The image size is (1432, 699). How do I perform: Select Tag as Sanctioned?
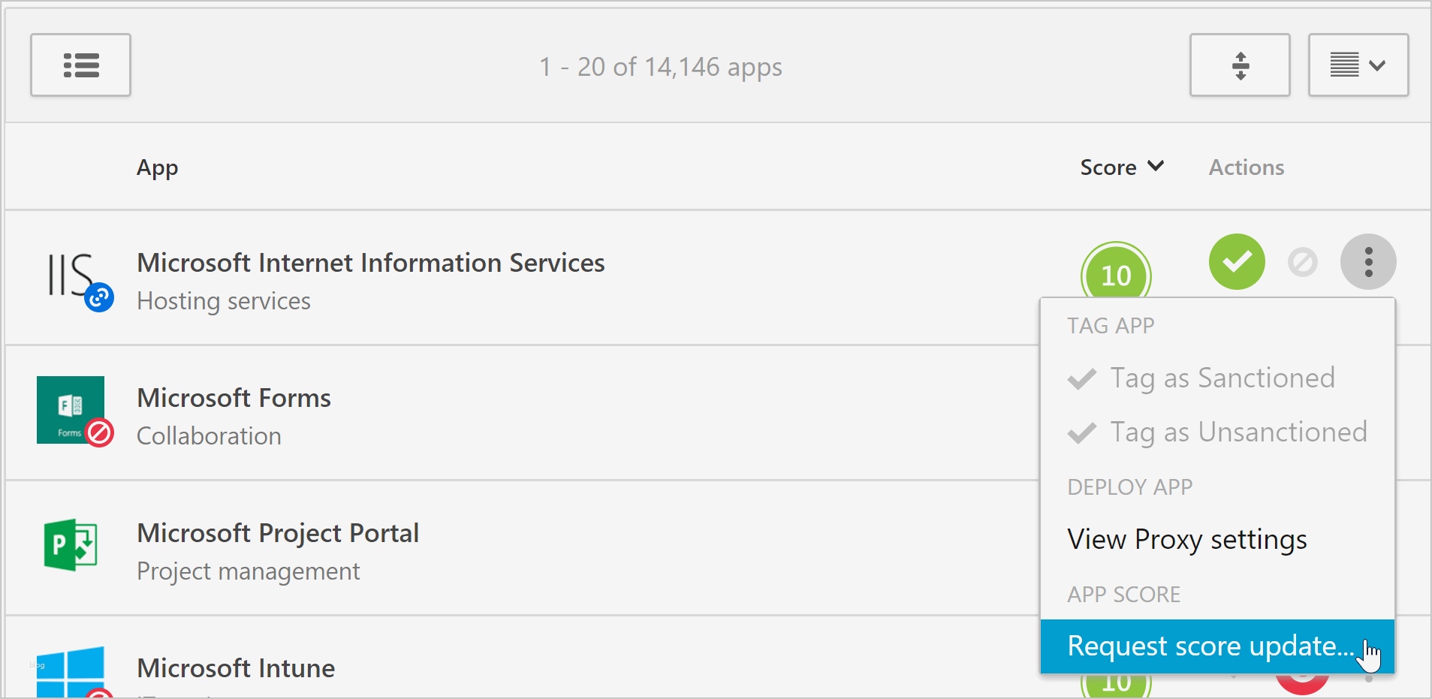pos(1222,378)
